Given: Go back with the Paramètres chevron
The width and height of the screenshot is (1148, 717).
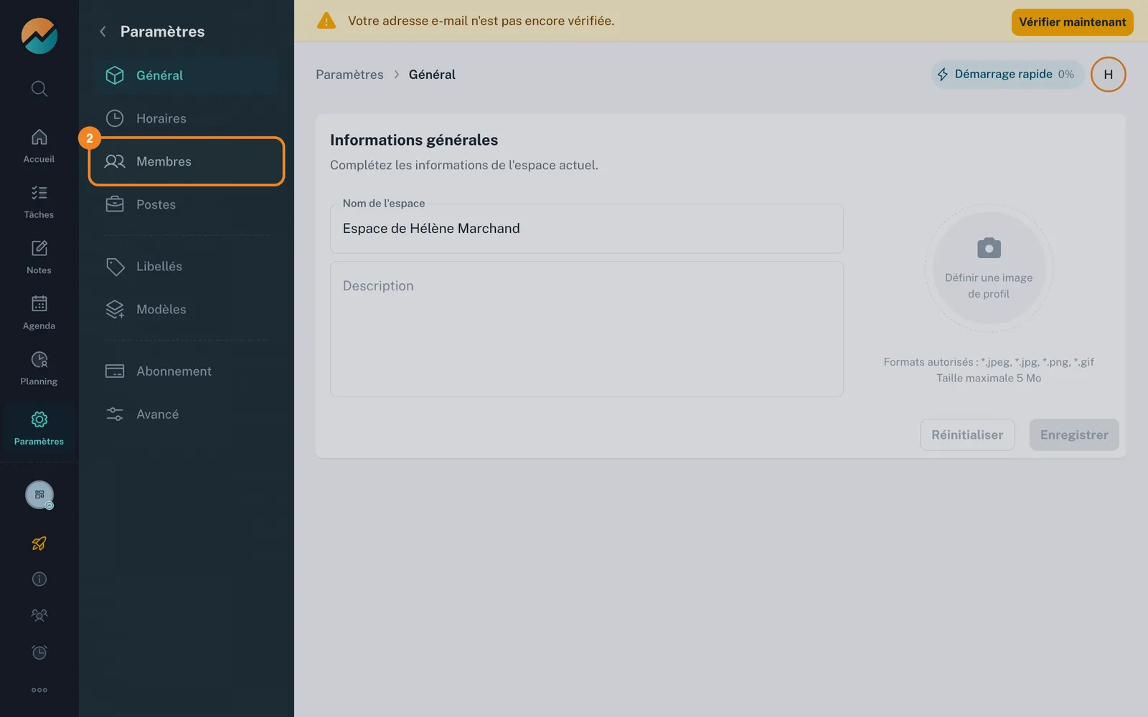Looking at the screenshot, I should pyautogui.click(x=103, y=32).
